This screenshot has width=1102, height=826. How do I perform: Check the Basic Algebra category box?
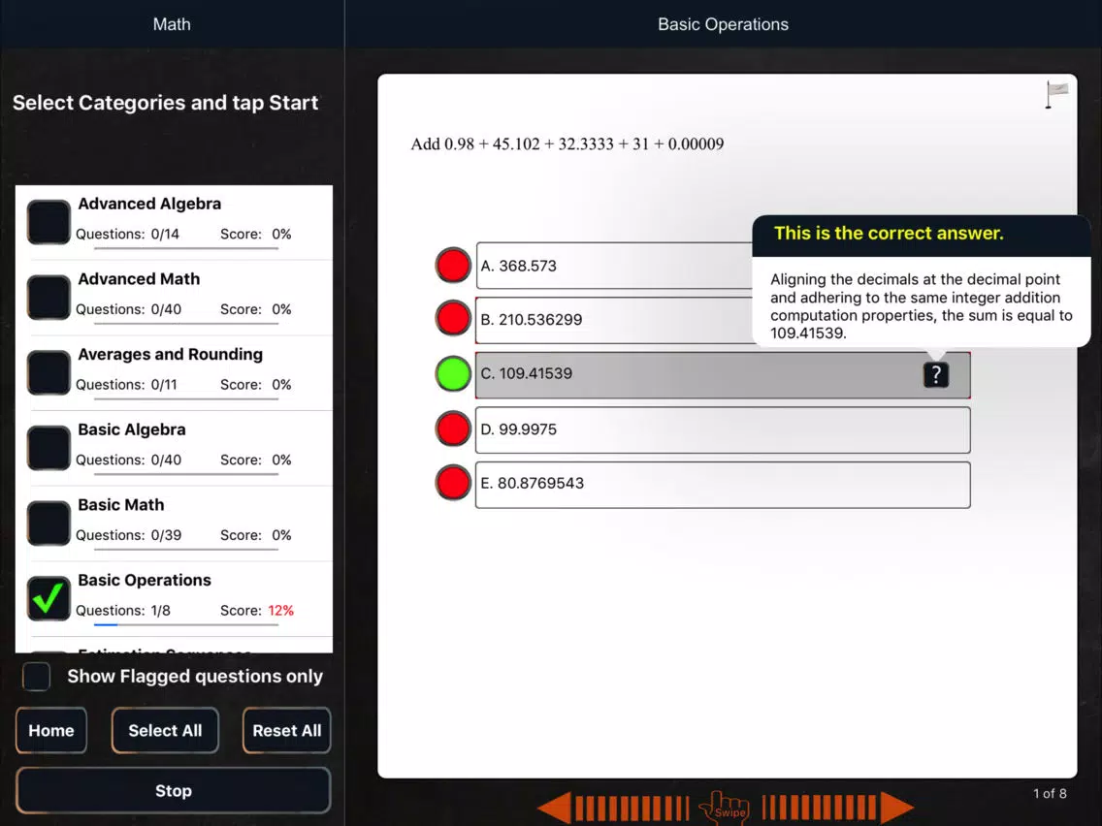(49, 448)
